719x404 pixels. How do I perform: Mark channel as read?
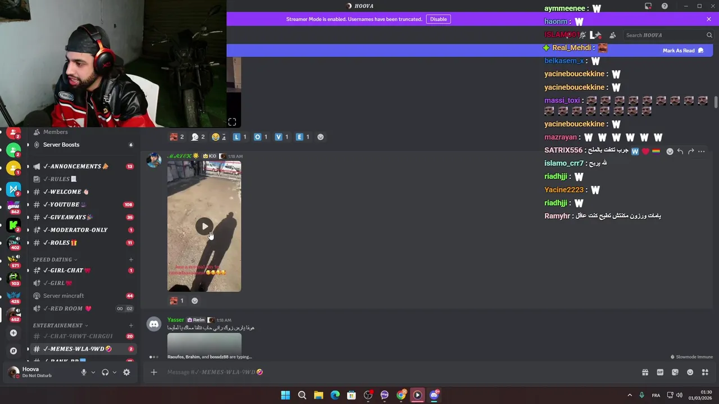click(x=683, y=50)
